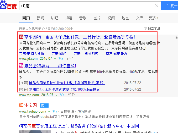The image size is (178, 133).
Task: Open the 京东-电脑大放价 sublink
Action: pyautogui.click(x=32, y=53)
